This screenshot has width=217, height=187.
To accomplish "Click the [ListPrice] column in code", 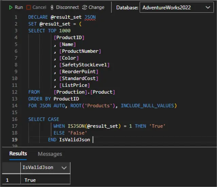I will (74, 85).
